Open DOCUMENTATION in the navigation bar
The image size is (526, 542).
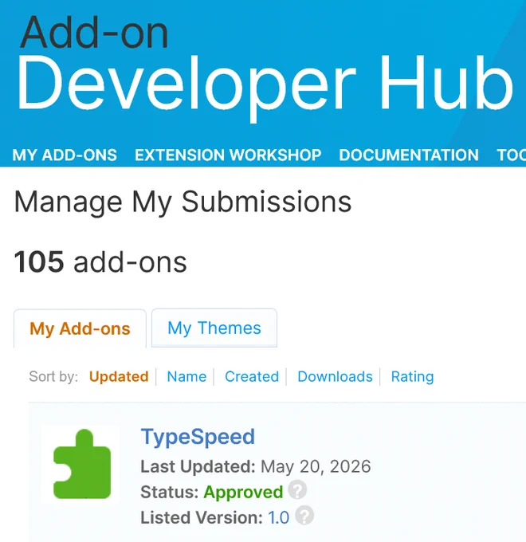(x=409, y=155)
